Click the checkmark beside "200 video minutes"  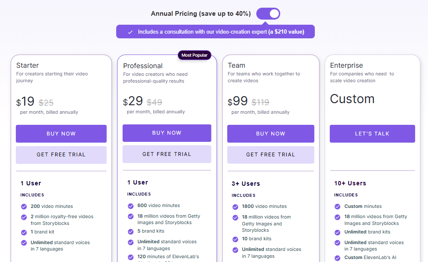[23, 206]
